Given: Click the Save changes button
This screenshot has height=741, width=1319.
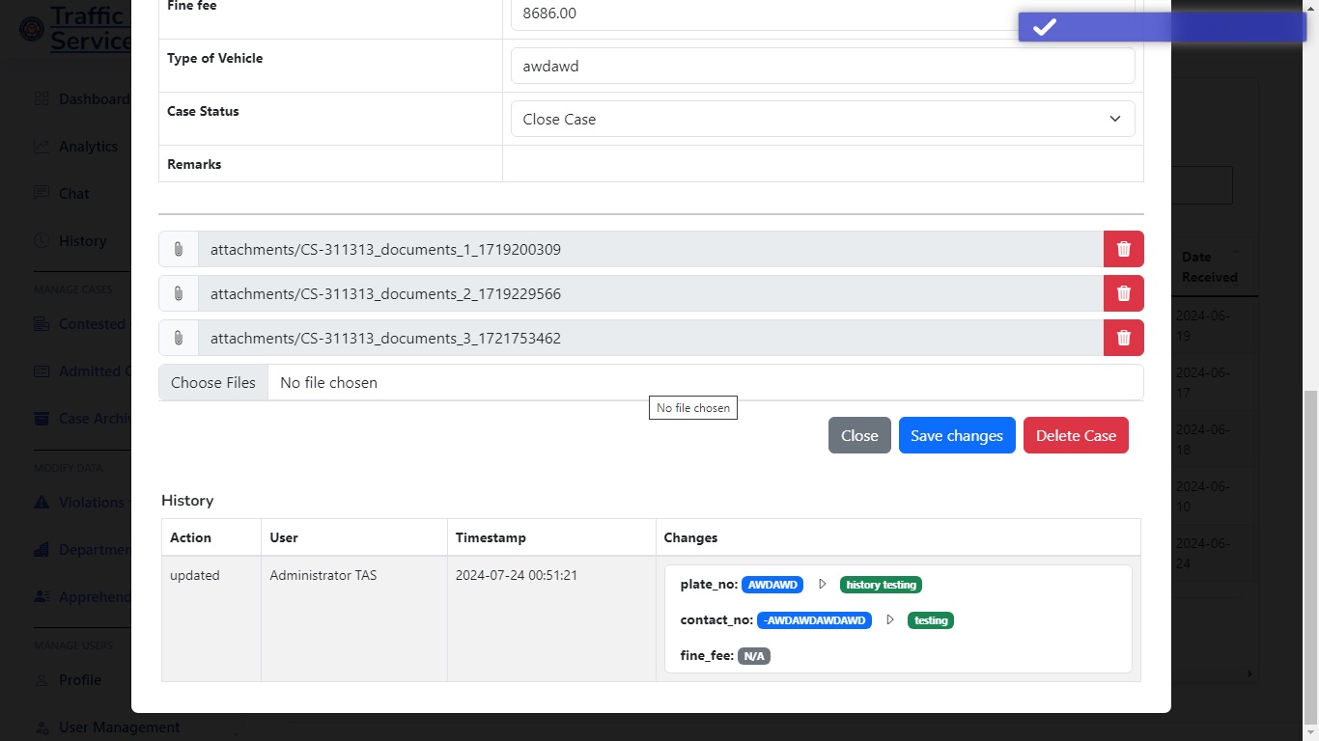Looking at the screenshot, I should click(x=956, y=435).
